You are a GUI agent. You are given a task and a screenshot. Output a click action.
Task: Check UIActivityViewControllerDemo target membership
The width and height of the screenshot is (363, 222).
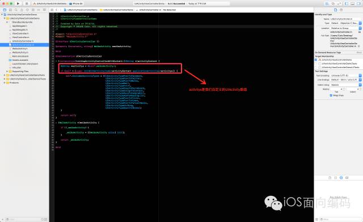click(x=316, y=60)
